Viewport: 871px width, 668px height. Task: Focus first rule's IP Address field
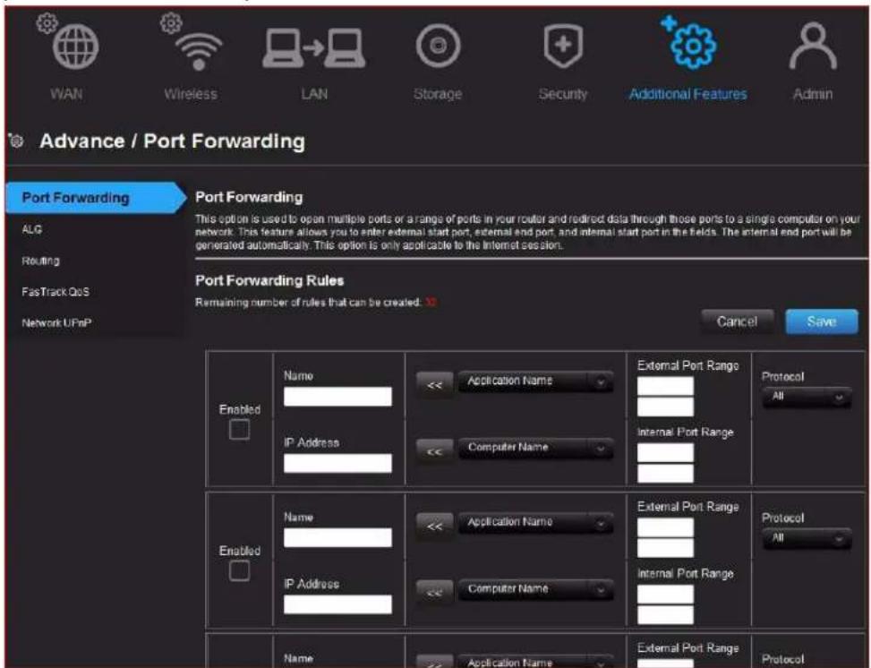(x=337, y=463)
